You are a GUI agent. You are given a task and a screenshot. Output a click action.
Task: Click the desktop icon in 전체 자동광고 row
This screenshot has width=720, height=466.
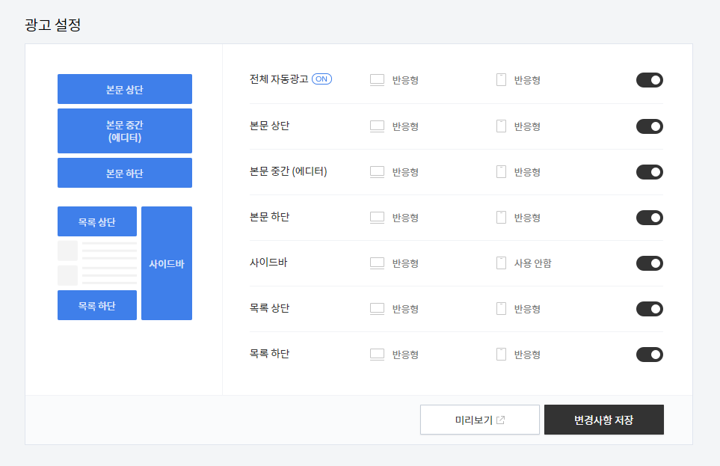point(377,80)
